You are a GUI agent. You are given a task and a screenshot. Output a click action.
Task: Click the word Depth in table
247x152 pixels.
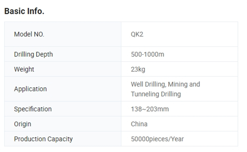coord(44,54)
